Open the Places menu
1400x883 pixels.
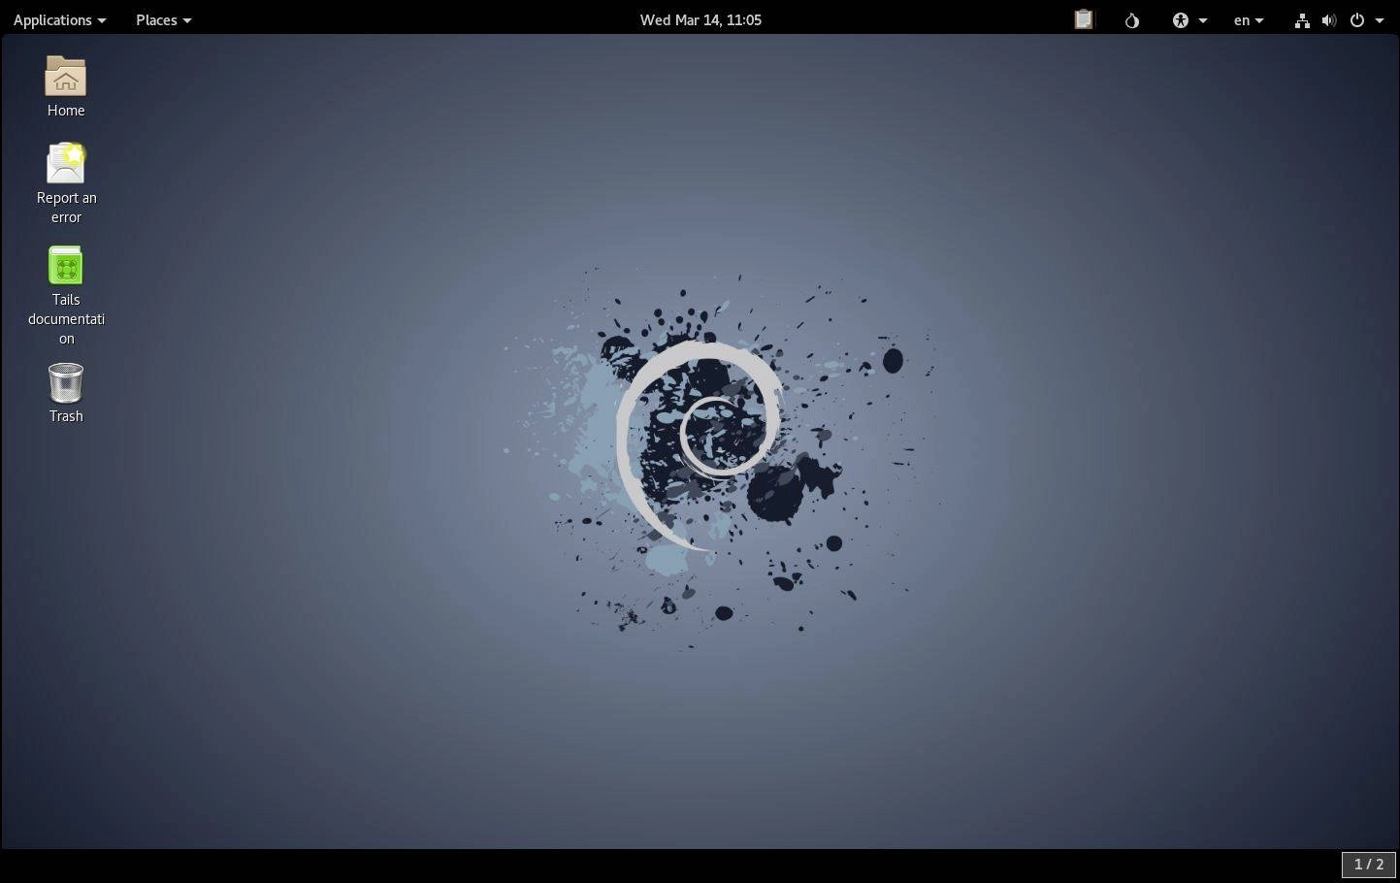(163, 19)
